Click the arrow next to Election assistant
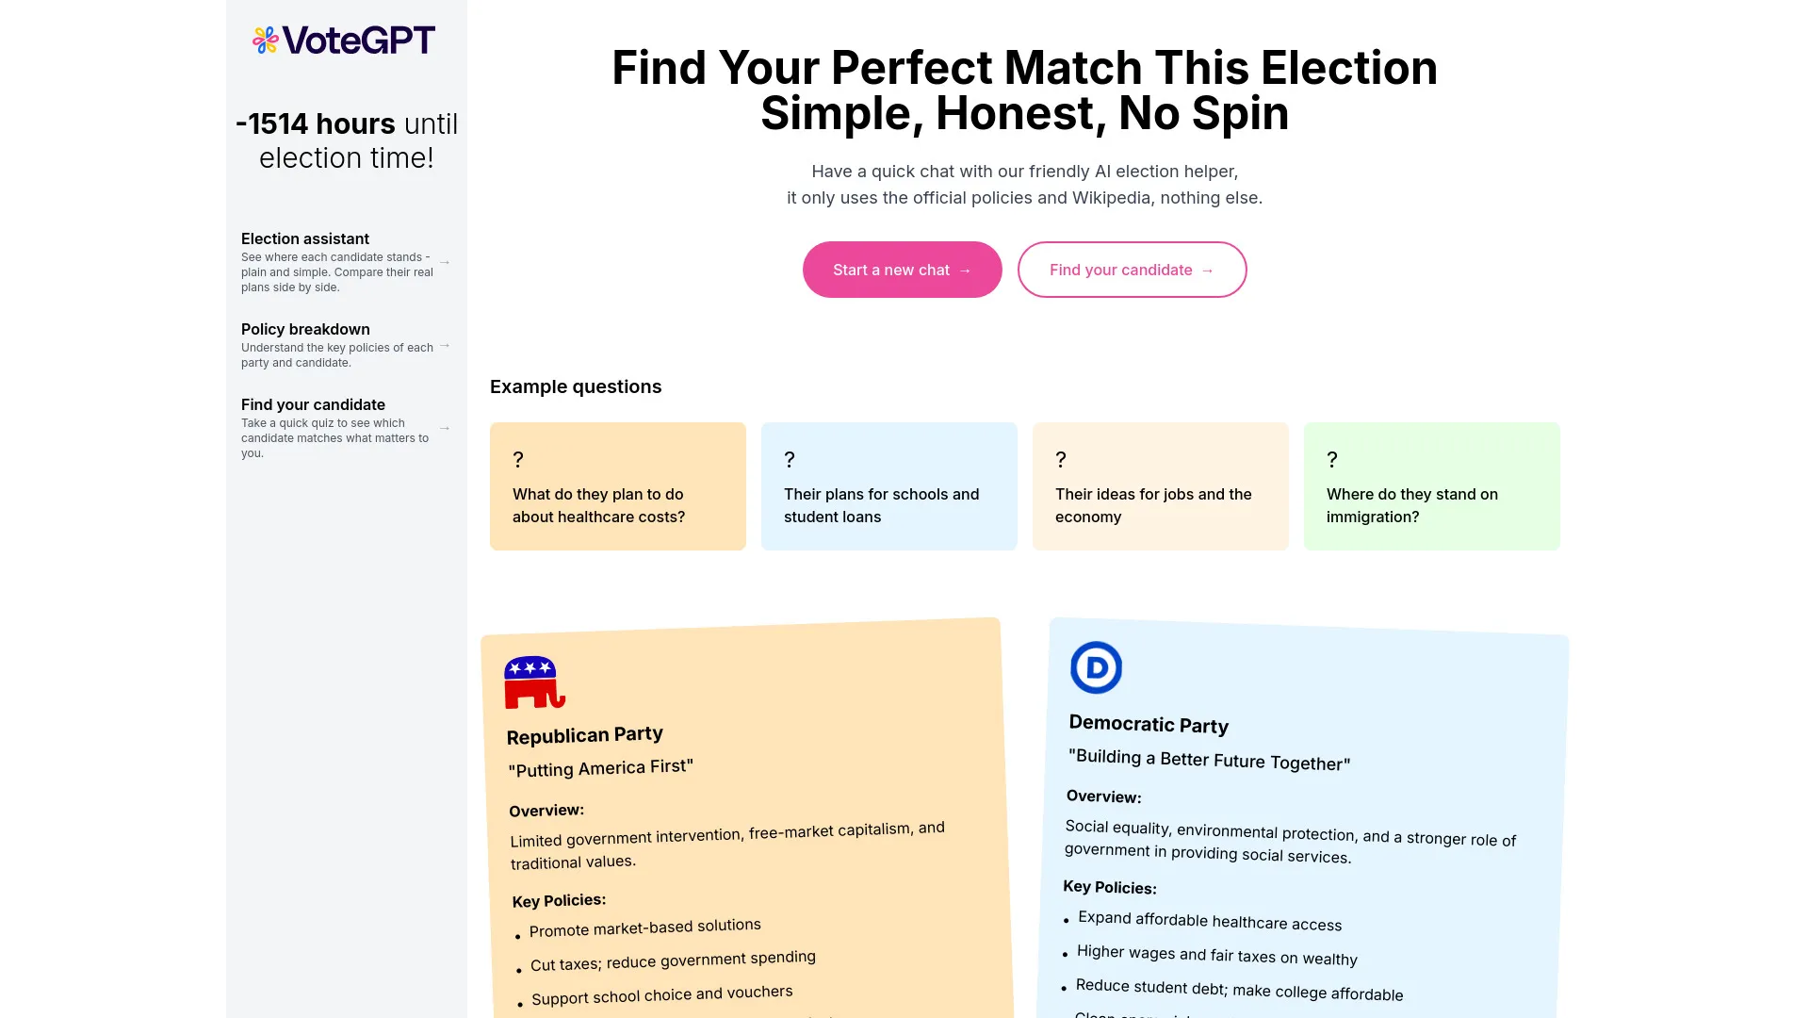Viewport: 1809px width, 1018px height. pyautogui.click(x=444, y=262)
